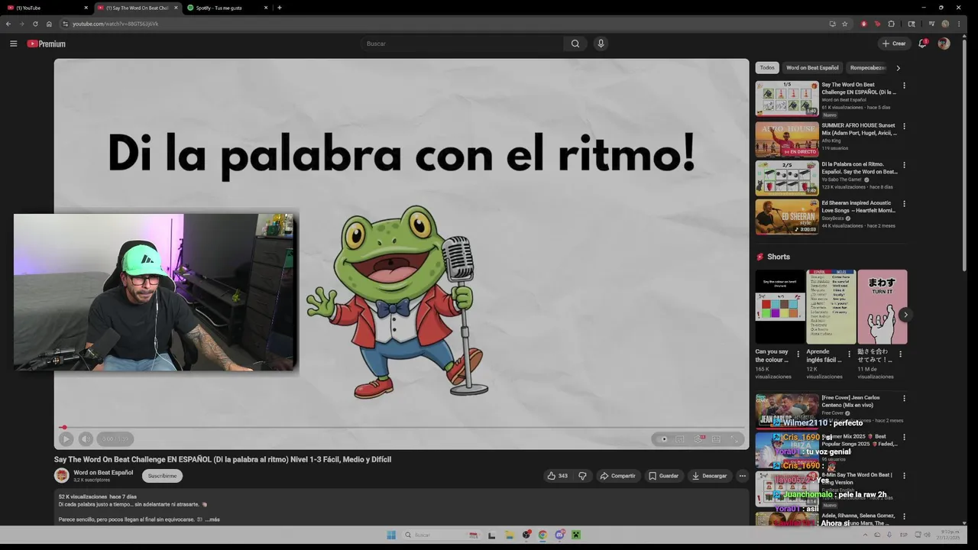
Task: Switch the player to theater mode
Action: point(716,438)
